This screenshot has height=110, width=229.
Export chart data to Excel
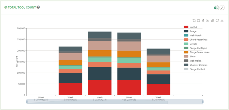(216, 8)
